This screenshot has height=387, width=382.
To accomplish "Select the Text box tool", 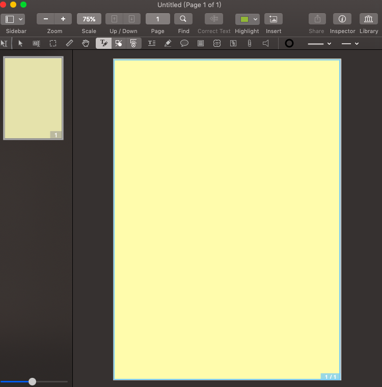I will 152,43.
